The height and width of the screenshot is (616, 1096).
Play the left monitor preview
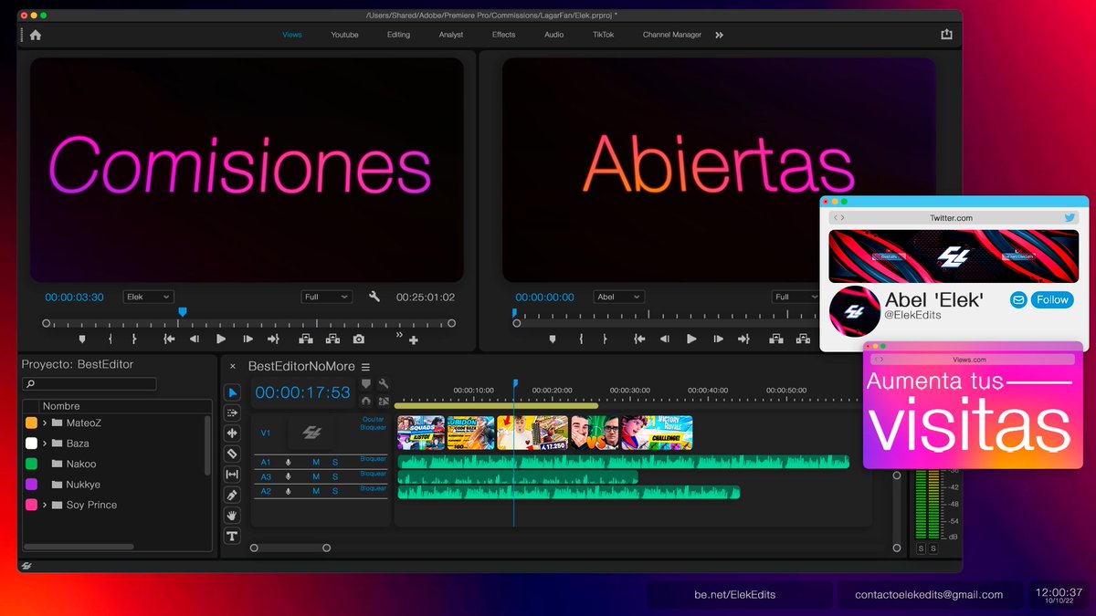pos(221,339)
